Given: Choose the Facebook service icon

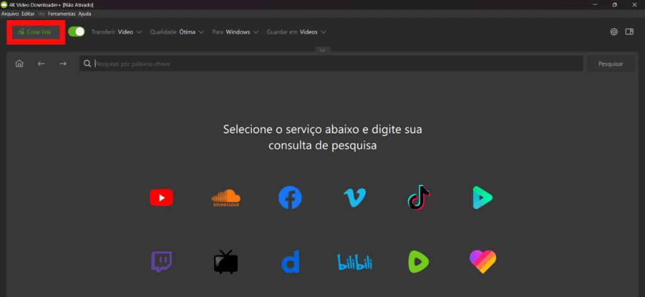Looking at the screenshot, I should tap(290, 198).
